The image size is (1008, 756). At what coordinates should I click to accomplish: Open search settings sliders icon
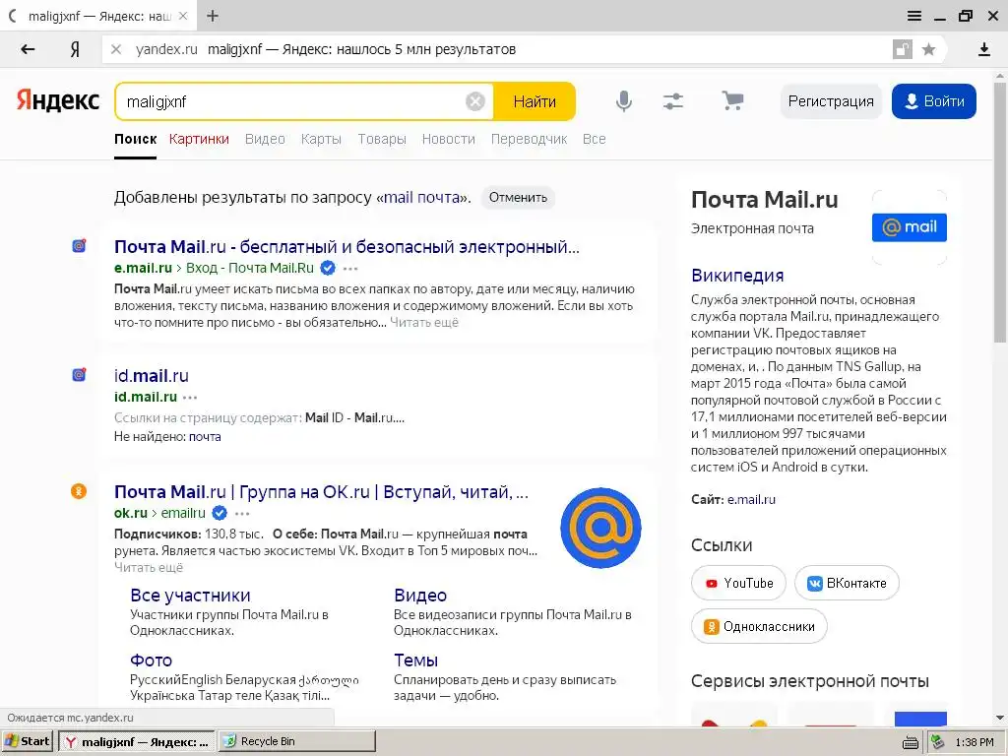point(673,101)
